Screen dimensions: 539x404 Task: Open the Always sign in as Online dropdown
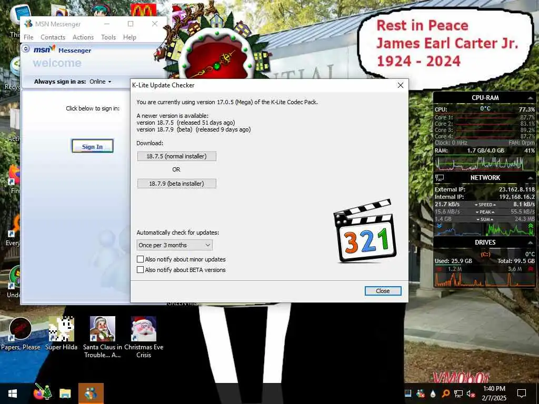coord(101,82)
